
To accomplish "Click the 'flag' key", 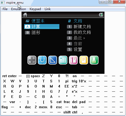I will pos(5,107).
